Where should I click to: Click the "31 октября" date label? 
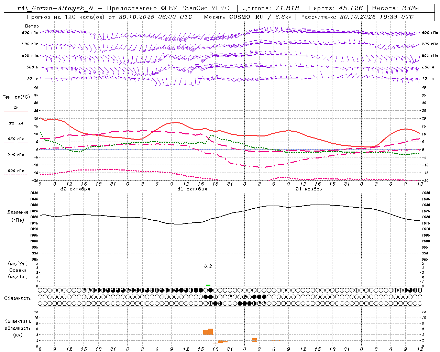click(x=192, y=189)
